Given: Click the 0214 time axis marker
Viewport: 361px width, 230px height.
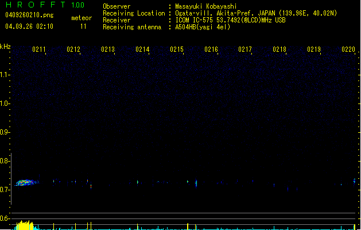Looking at the screenshot, I should 142,49.
